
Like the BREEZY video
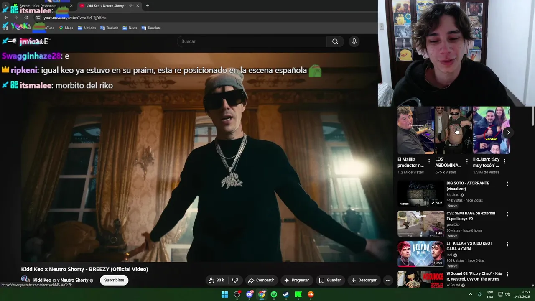217,280
